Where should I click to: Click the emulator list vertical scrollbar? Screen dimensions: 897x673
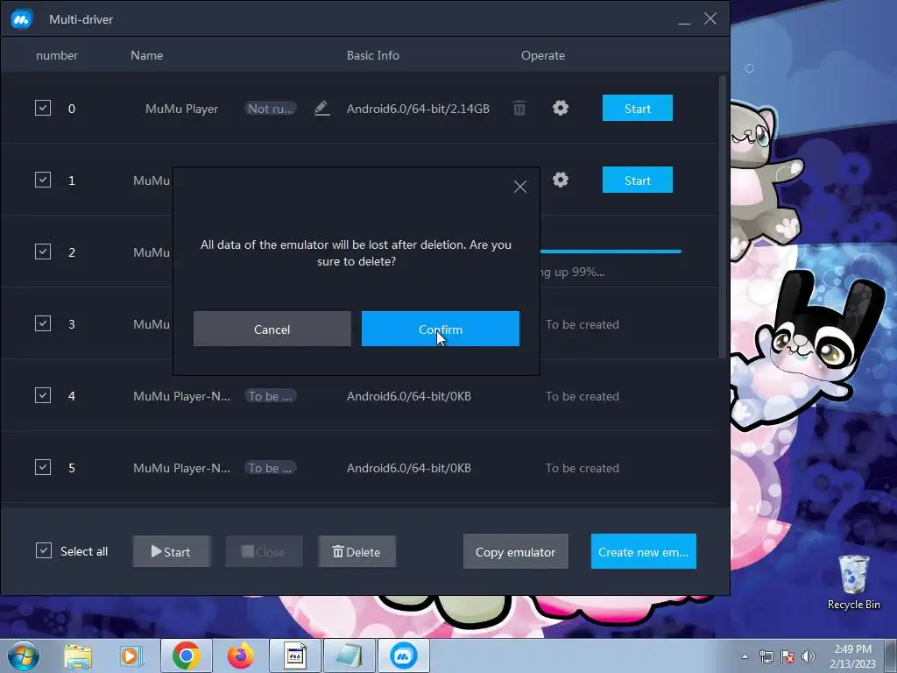coord(722,216)
